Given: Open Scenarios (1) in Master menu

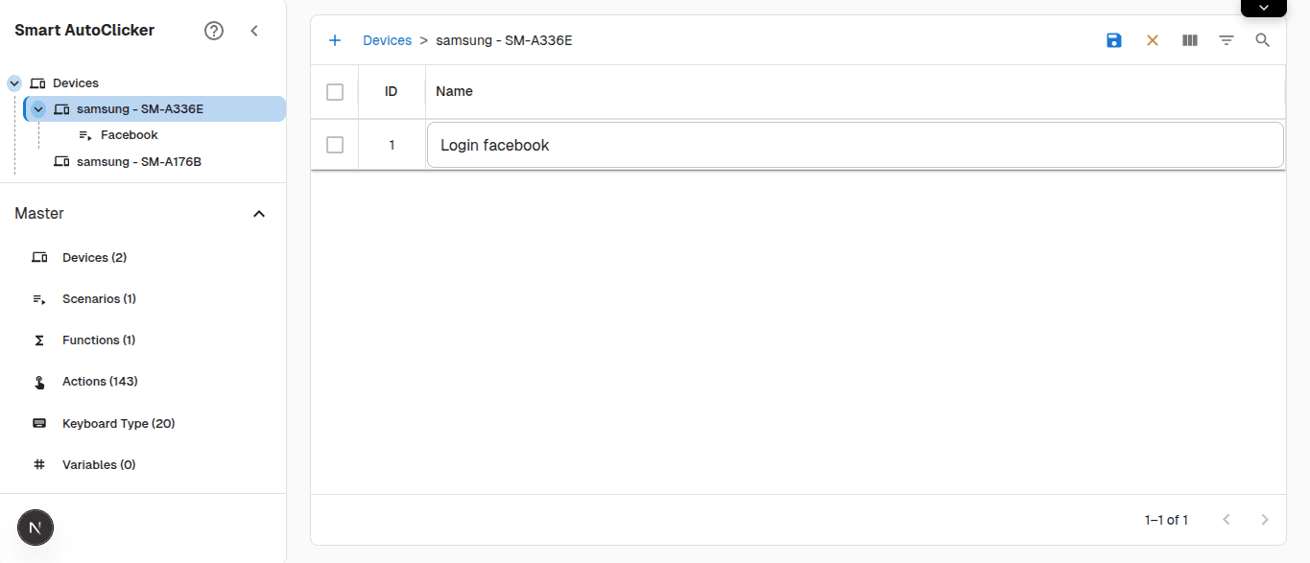Looking at the screenshot, I should (99, 299).
